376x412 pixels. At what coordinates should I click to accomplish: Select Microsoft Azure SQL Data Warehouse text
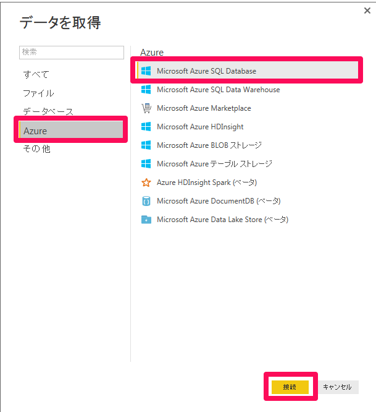(x=218, y=90)
